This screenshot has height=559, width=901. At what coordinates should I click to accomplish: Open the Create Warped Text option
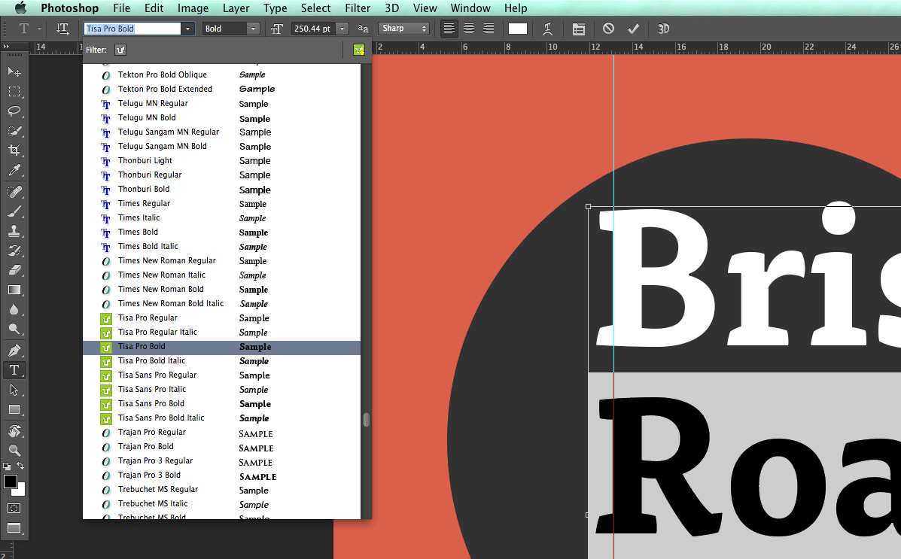[x=549, y=29]
